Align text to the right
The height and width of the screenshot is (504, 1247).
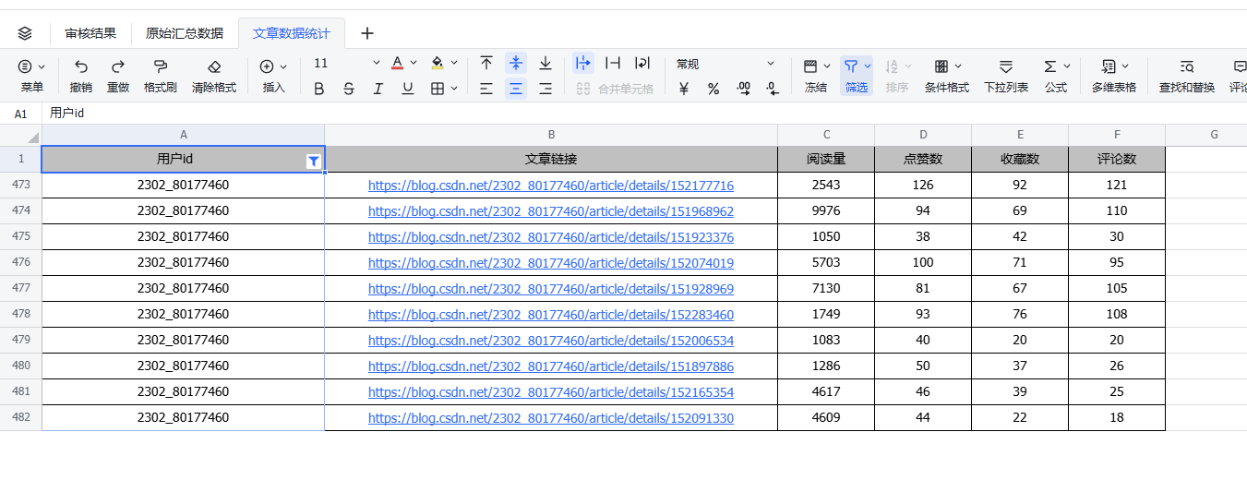tap(546, 89)
